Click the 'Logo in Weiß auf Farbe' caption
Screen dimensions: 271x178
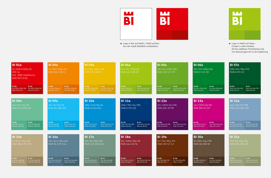click(244, 43)
